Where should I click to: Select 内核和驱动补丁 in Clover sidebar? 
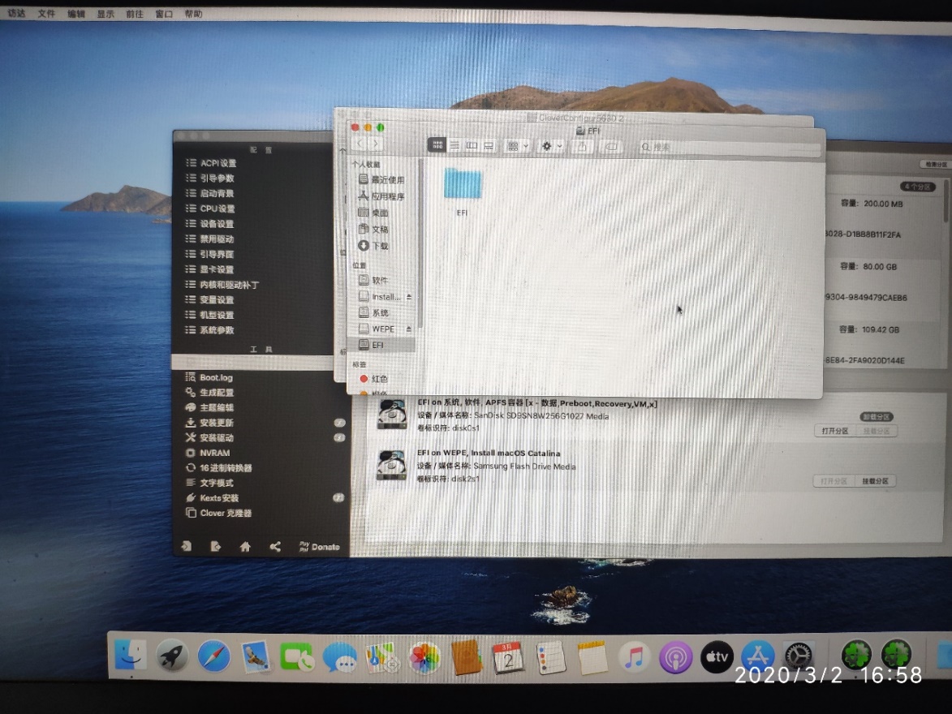[222, 284]
